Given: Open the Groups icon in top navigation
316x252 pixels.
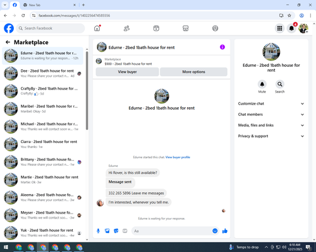Looking at the screenshot, I should pyautogui.click(x=215, y=28).
